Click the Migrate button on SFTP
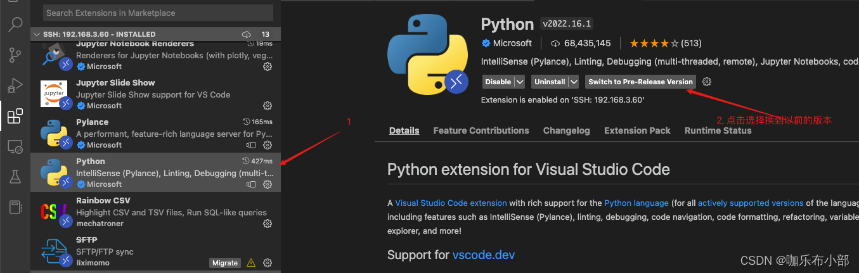The height and width of the screenshot is (273, 859). pos(225,263)
